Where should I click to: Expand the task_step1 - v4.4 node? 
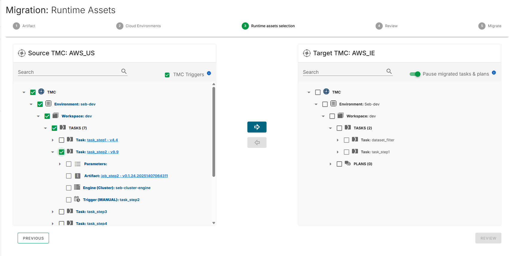click(x=53, y=140)
